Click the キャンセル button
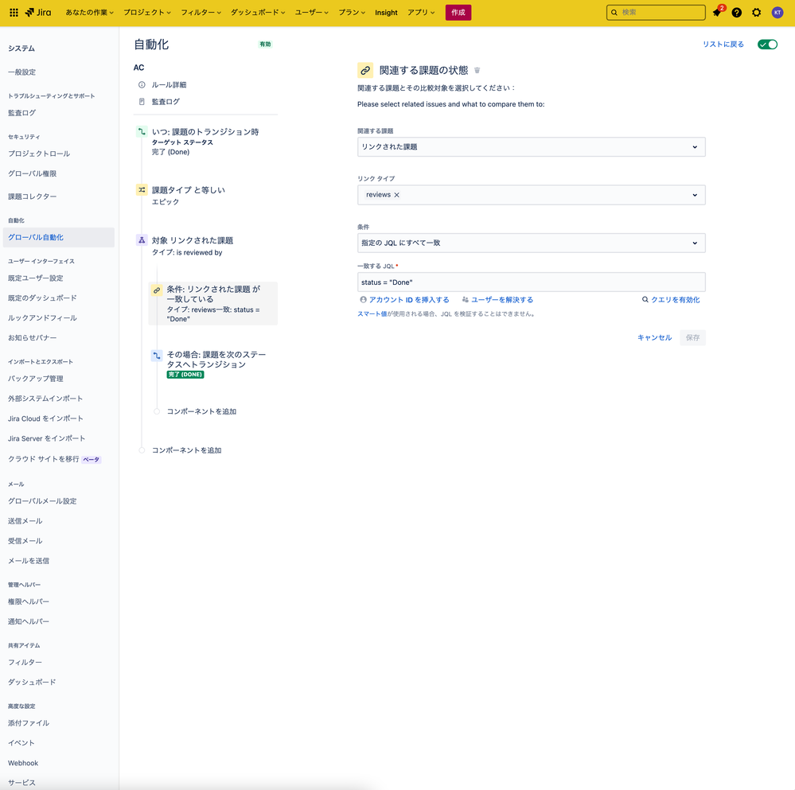 [x=654, y=337]
